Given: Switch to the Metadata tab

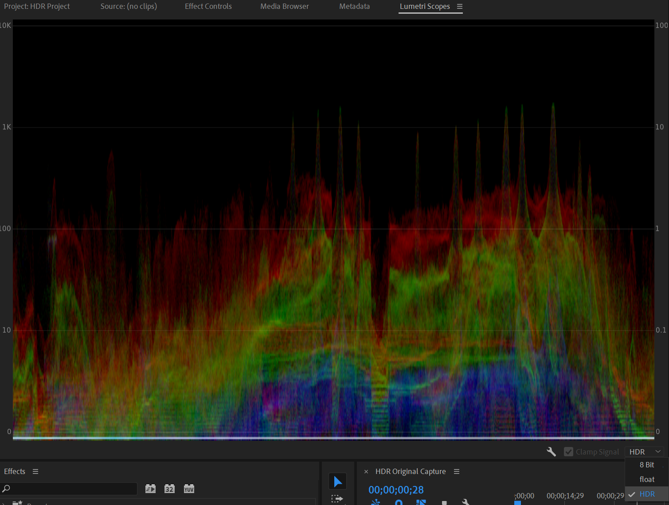Looking at the screenshot, I should [354, 6].
